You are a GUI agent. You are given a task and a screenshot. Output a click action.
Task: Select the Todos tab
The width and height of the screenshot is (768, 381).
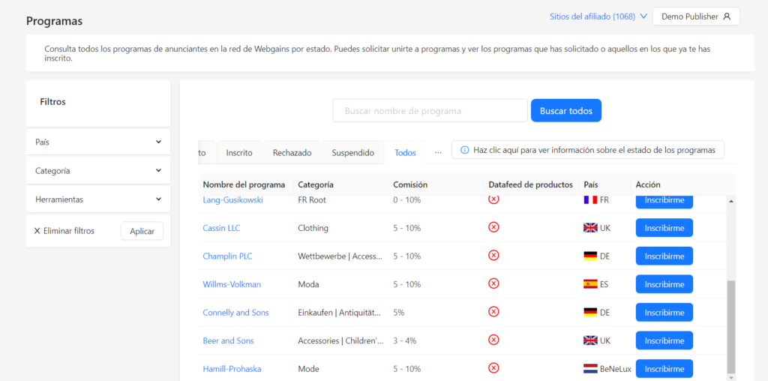pos(405,153)
